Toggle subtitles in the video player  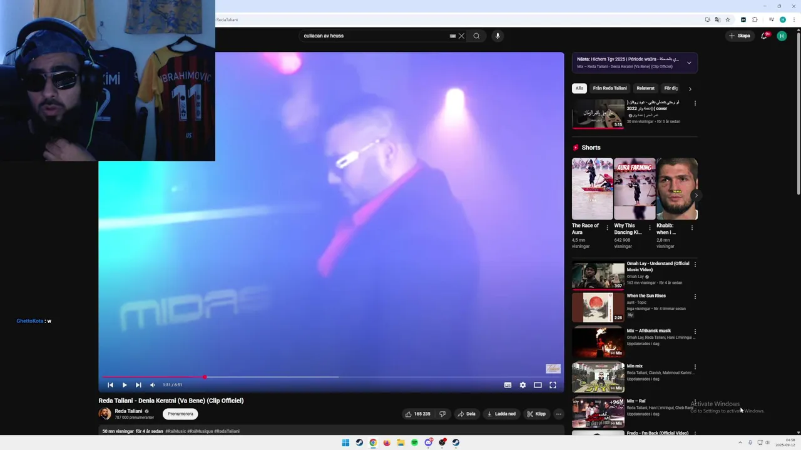pos(508,385)
